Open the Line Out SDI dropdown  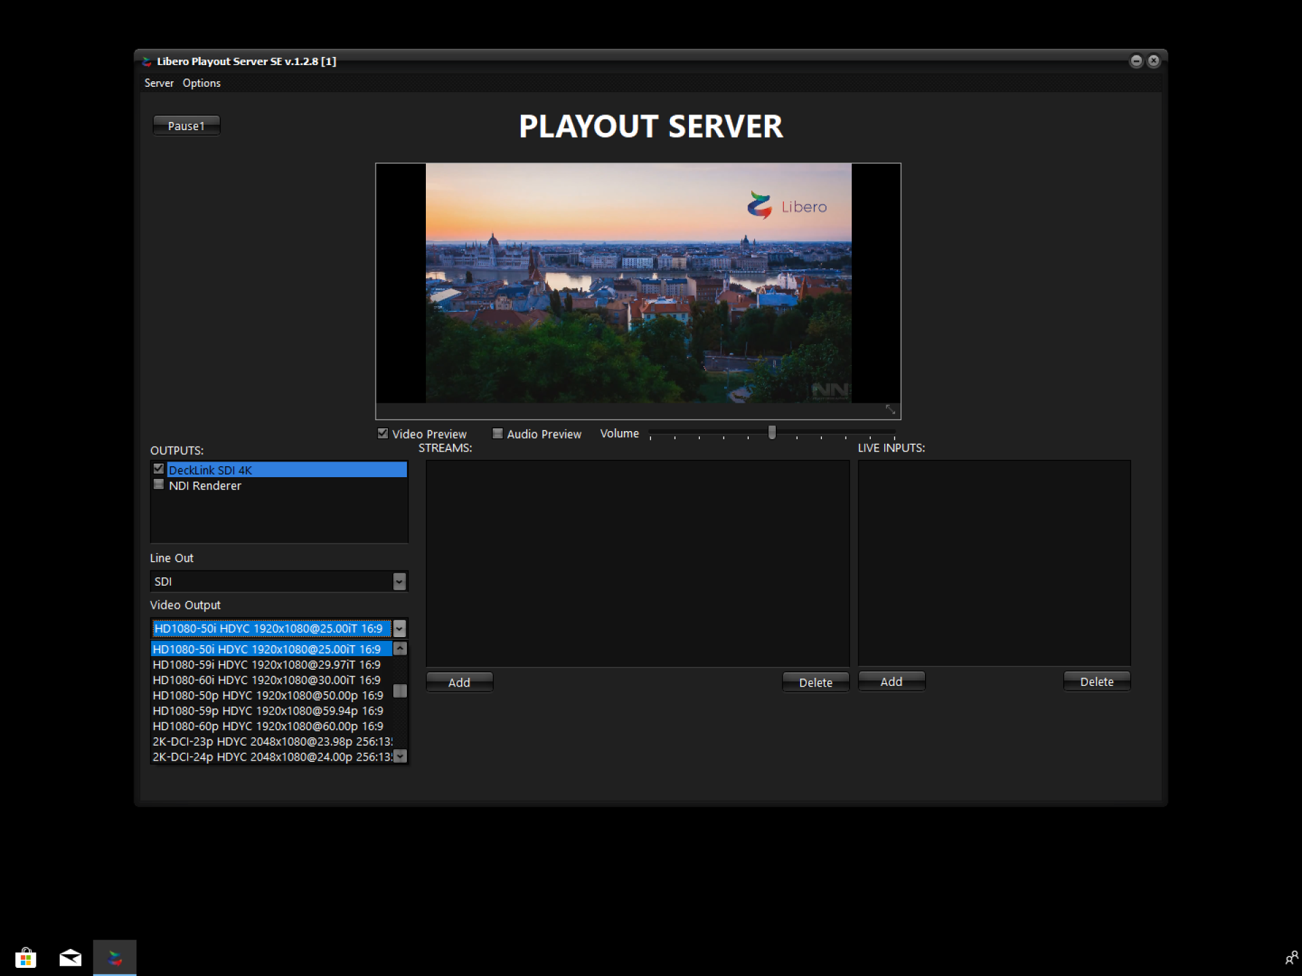point(399,581)
